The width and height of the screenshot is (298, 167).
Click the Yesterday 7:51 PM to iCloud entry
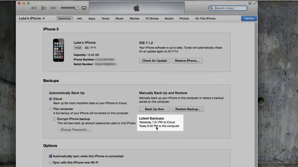tap(157, 122)
